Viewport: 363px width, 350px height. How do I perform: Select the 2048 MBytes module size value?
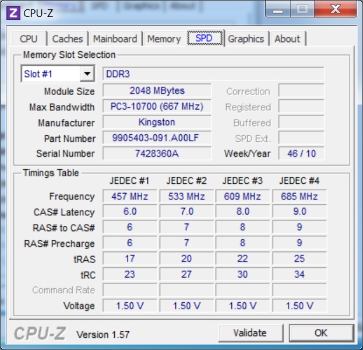click(157, 90)
